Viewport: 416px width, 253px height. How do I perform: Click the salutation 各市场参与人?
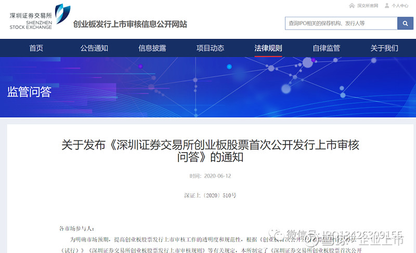pyautogui.click(x=76, y=229)
